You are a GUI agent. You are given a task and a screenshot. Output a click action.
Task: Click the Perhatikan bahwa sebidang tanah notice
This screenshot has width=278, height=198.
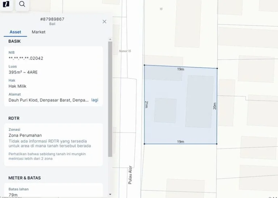coord(47,156)
